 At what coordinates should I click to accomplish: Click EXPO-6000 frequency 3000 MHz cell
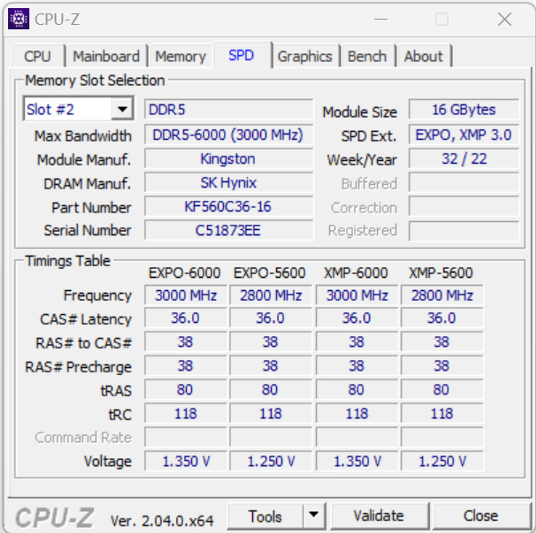point(186,295)
